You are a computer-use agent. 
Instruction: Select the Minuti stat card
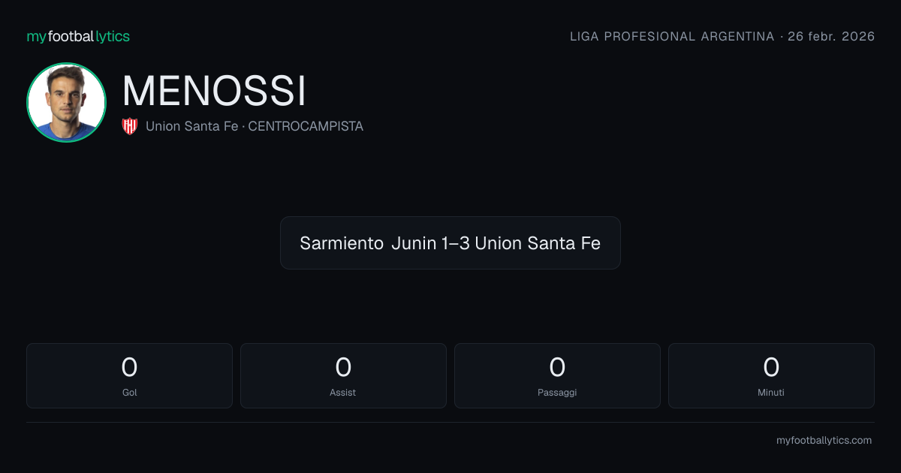771,375
